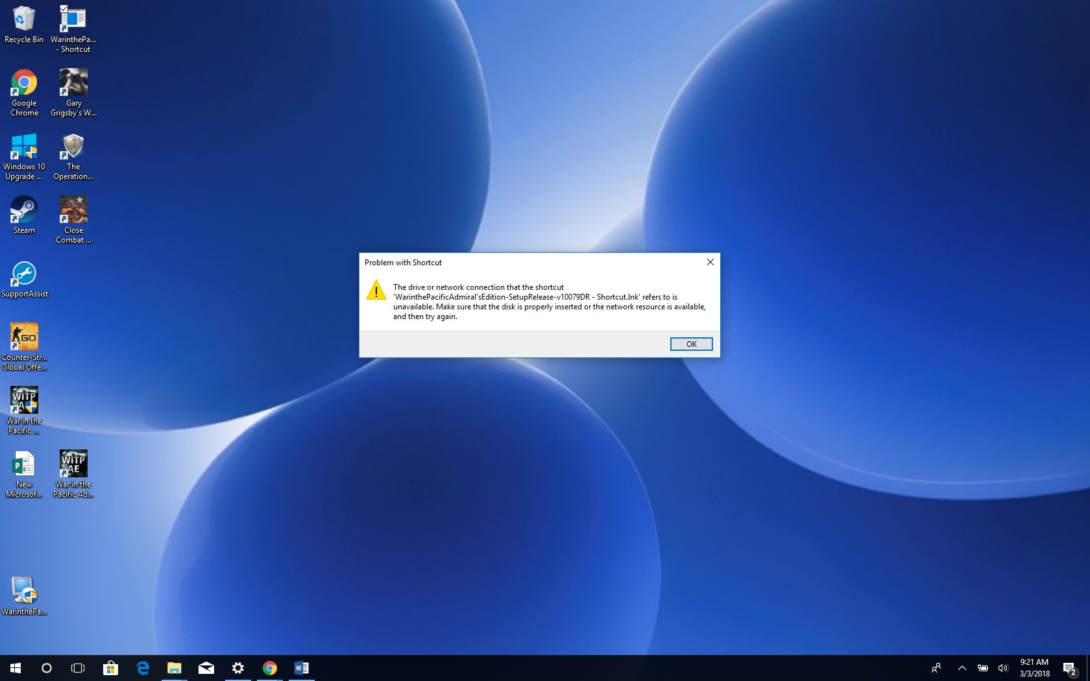Screen dimensions: 1090x681
Task: Check the selection box on WarinthePa shortcut
Action: tap(64, 8)
